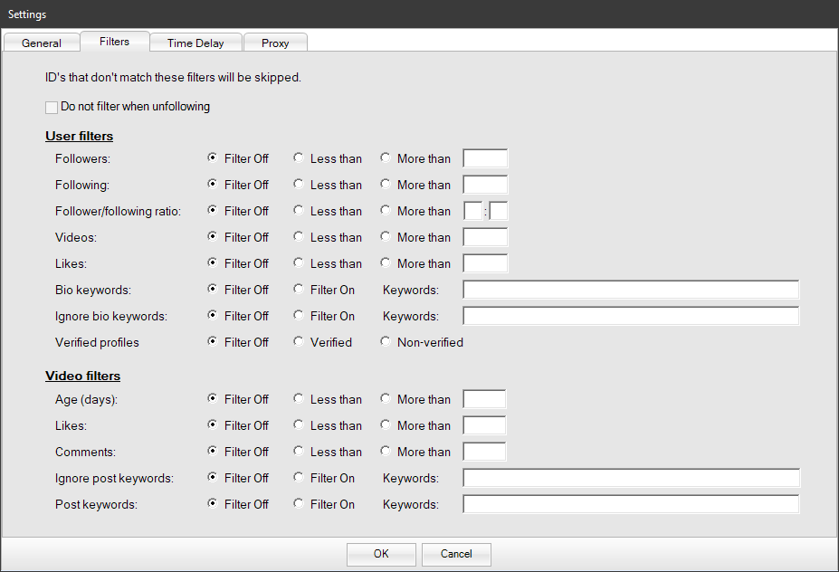Choose 'More than' for Follower/following ratio

pyautogui.click(x=386, y=211)
